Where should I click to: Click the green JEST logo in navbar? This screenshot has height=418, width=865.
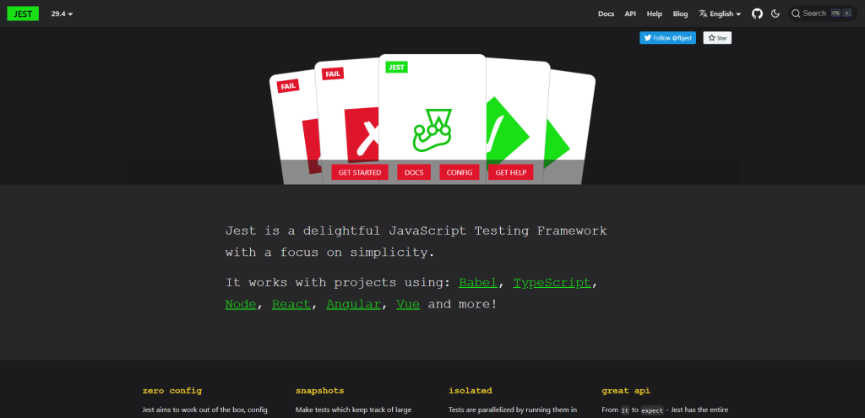click(x=23, y=14)
